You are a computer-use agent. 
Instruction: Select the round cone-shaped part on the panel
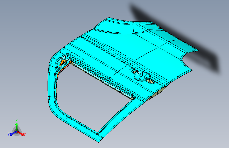point(142,76)
